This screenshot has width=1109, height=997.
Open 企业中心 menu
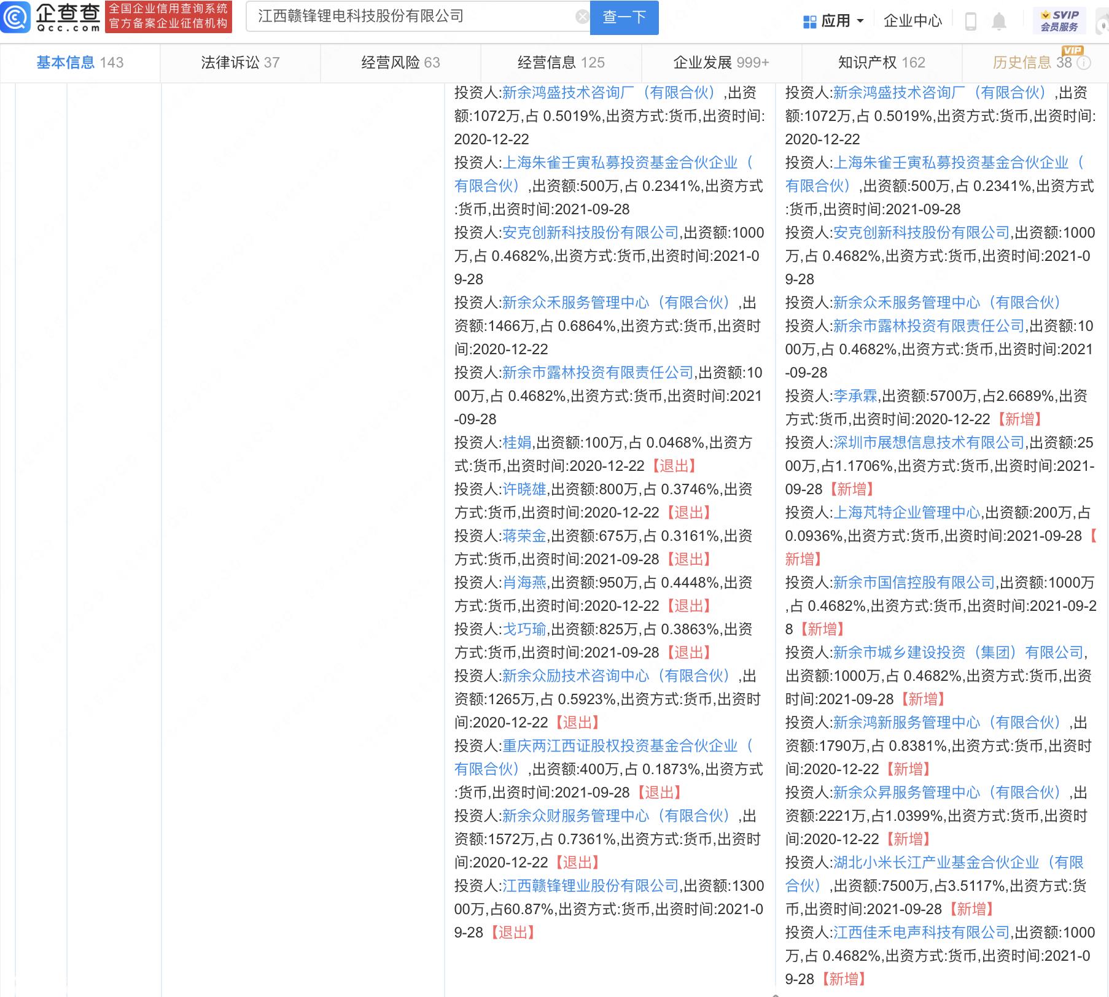point(912,21)
